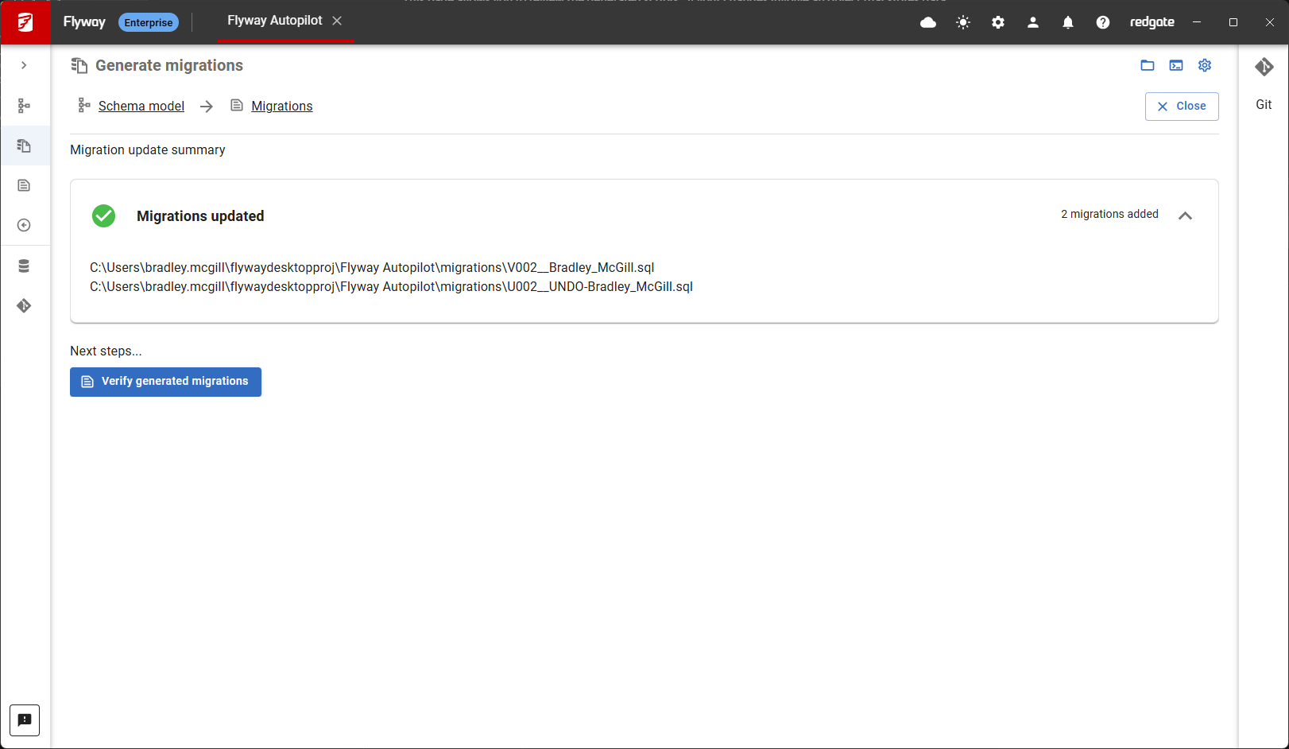This screenshot has height=749, width=1289.
Task: Open project folder icon
Action: point(1148,65)
